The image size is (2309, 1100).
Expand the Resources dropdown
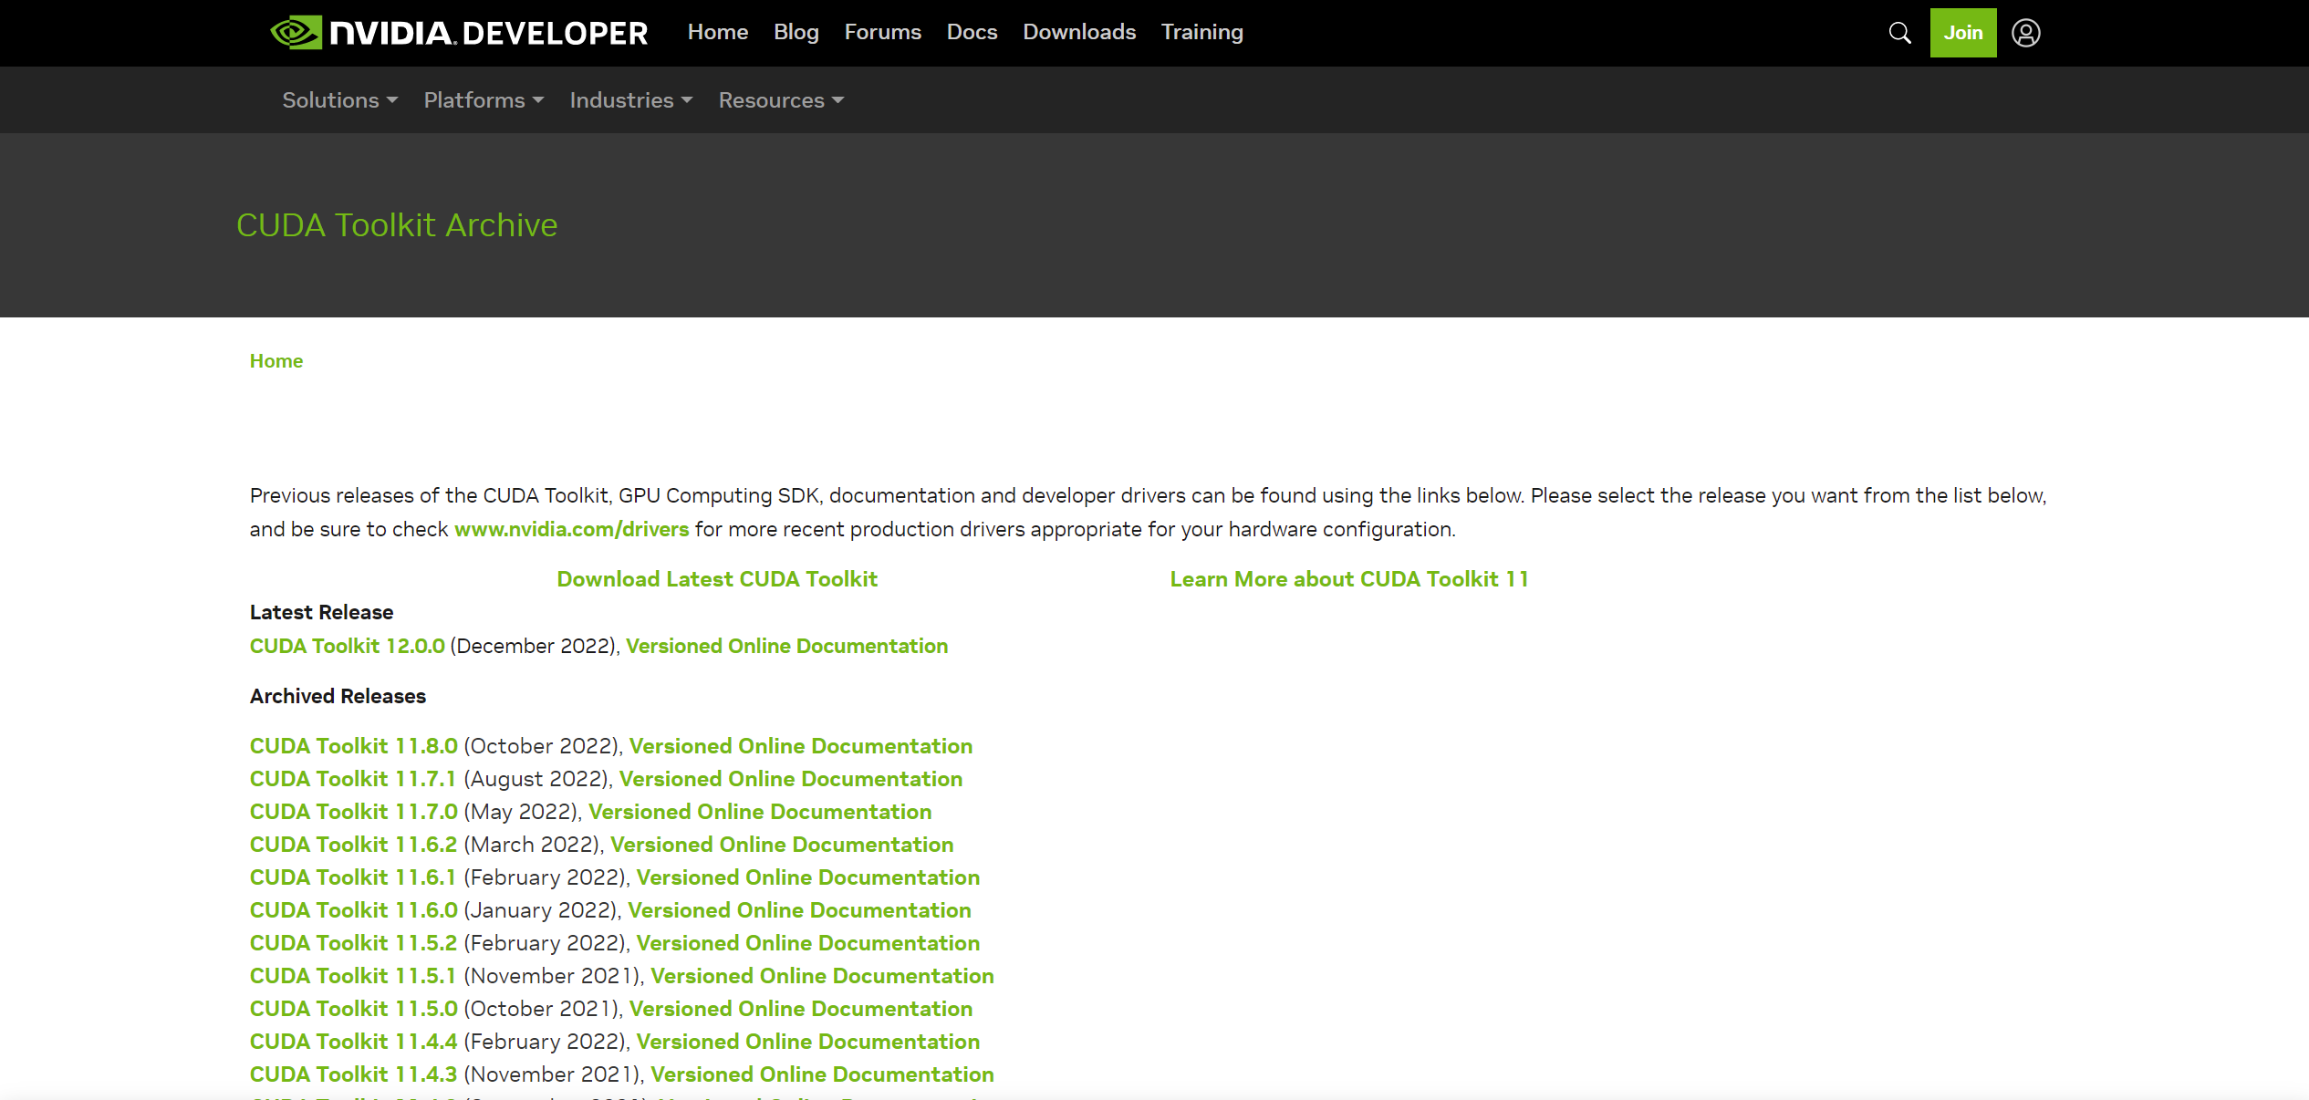click(x=781, y=100)
